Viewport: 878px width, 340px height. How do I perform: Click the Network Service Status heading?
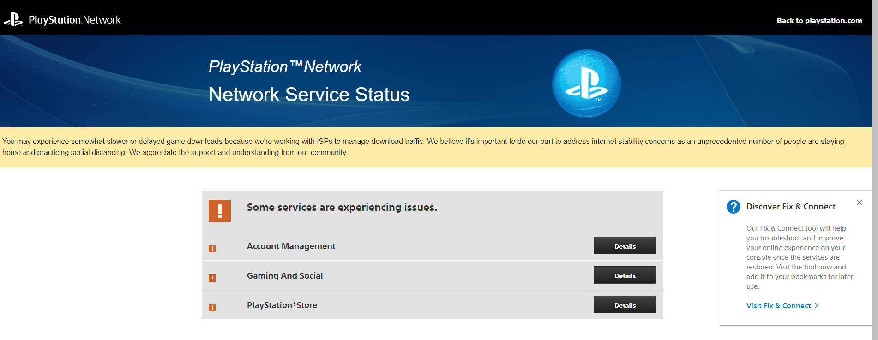coord(309,95)
